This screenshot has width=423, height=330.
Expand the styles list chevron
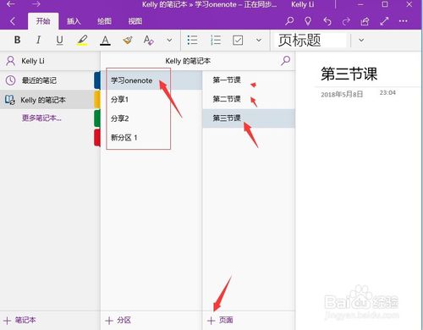pyautogui.click(x=361, y=40)
